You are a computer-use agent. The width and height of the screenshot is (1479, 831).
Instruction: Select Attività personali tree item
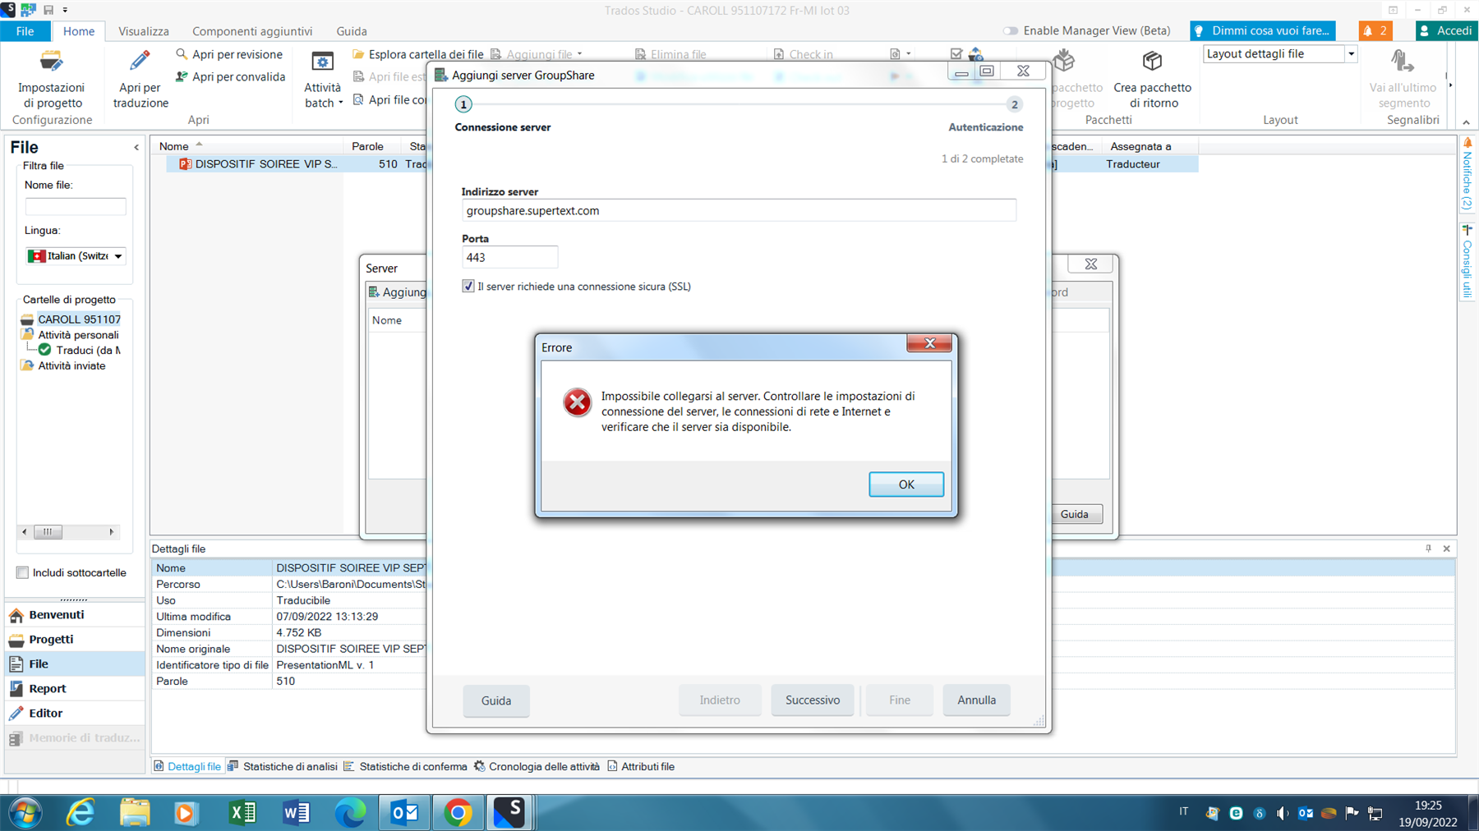(x=71, y=335)
